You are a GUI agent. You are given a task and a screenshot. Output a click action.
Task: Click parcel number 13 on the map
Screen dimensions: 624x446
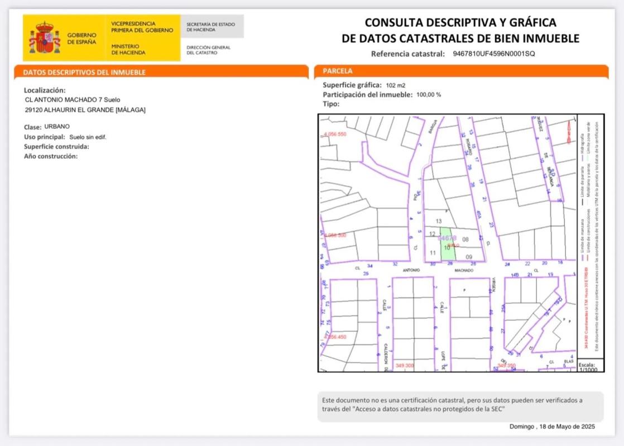pyautogui.click(x=439, y=221)
